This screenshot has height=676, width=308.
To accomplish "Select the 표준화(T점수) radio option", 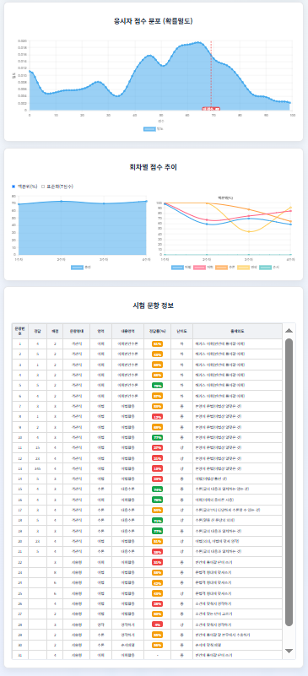I will tap(43, 187).
